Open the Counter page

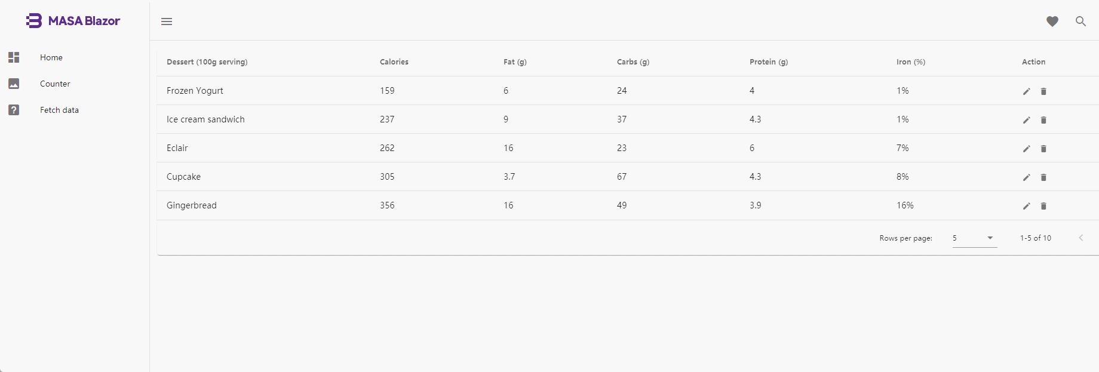pos(55,84)
